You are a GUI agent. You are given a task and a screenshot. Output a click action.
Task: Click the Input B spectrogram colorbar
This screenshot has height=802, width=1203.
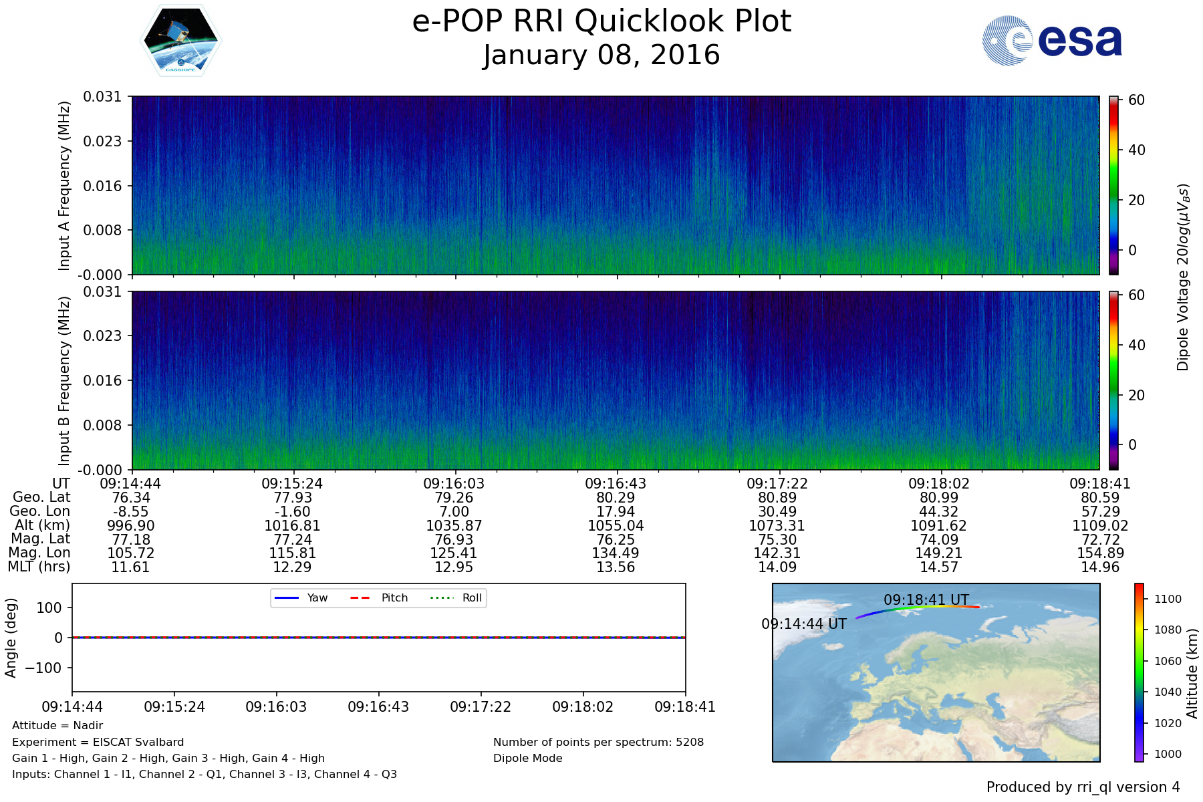coord(1113,380)
